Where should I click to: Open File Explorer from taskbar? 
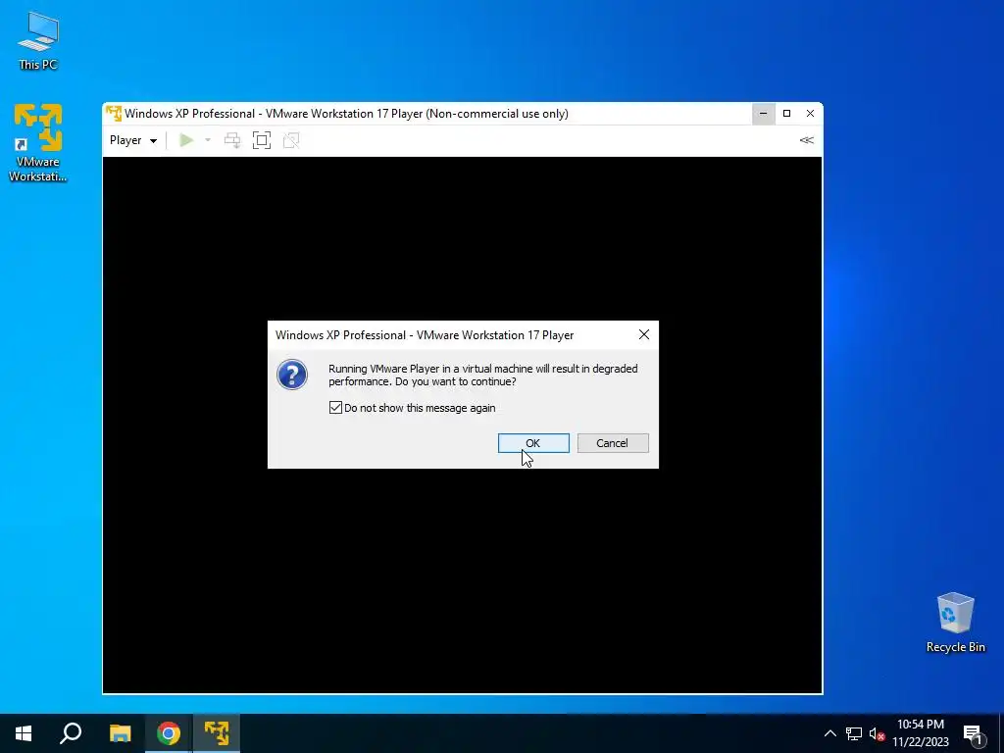[120, 733]
